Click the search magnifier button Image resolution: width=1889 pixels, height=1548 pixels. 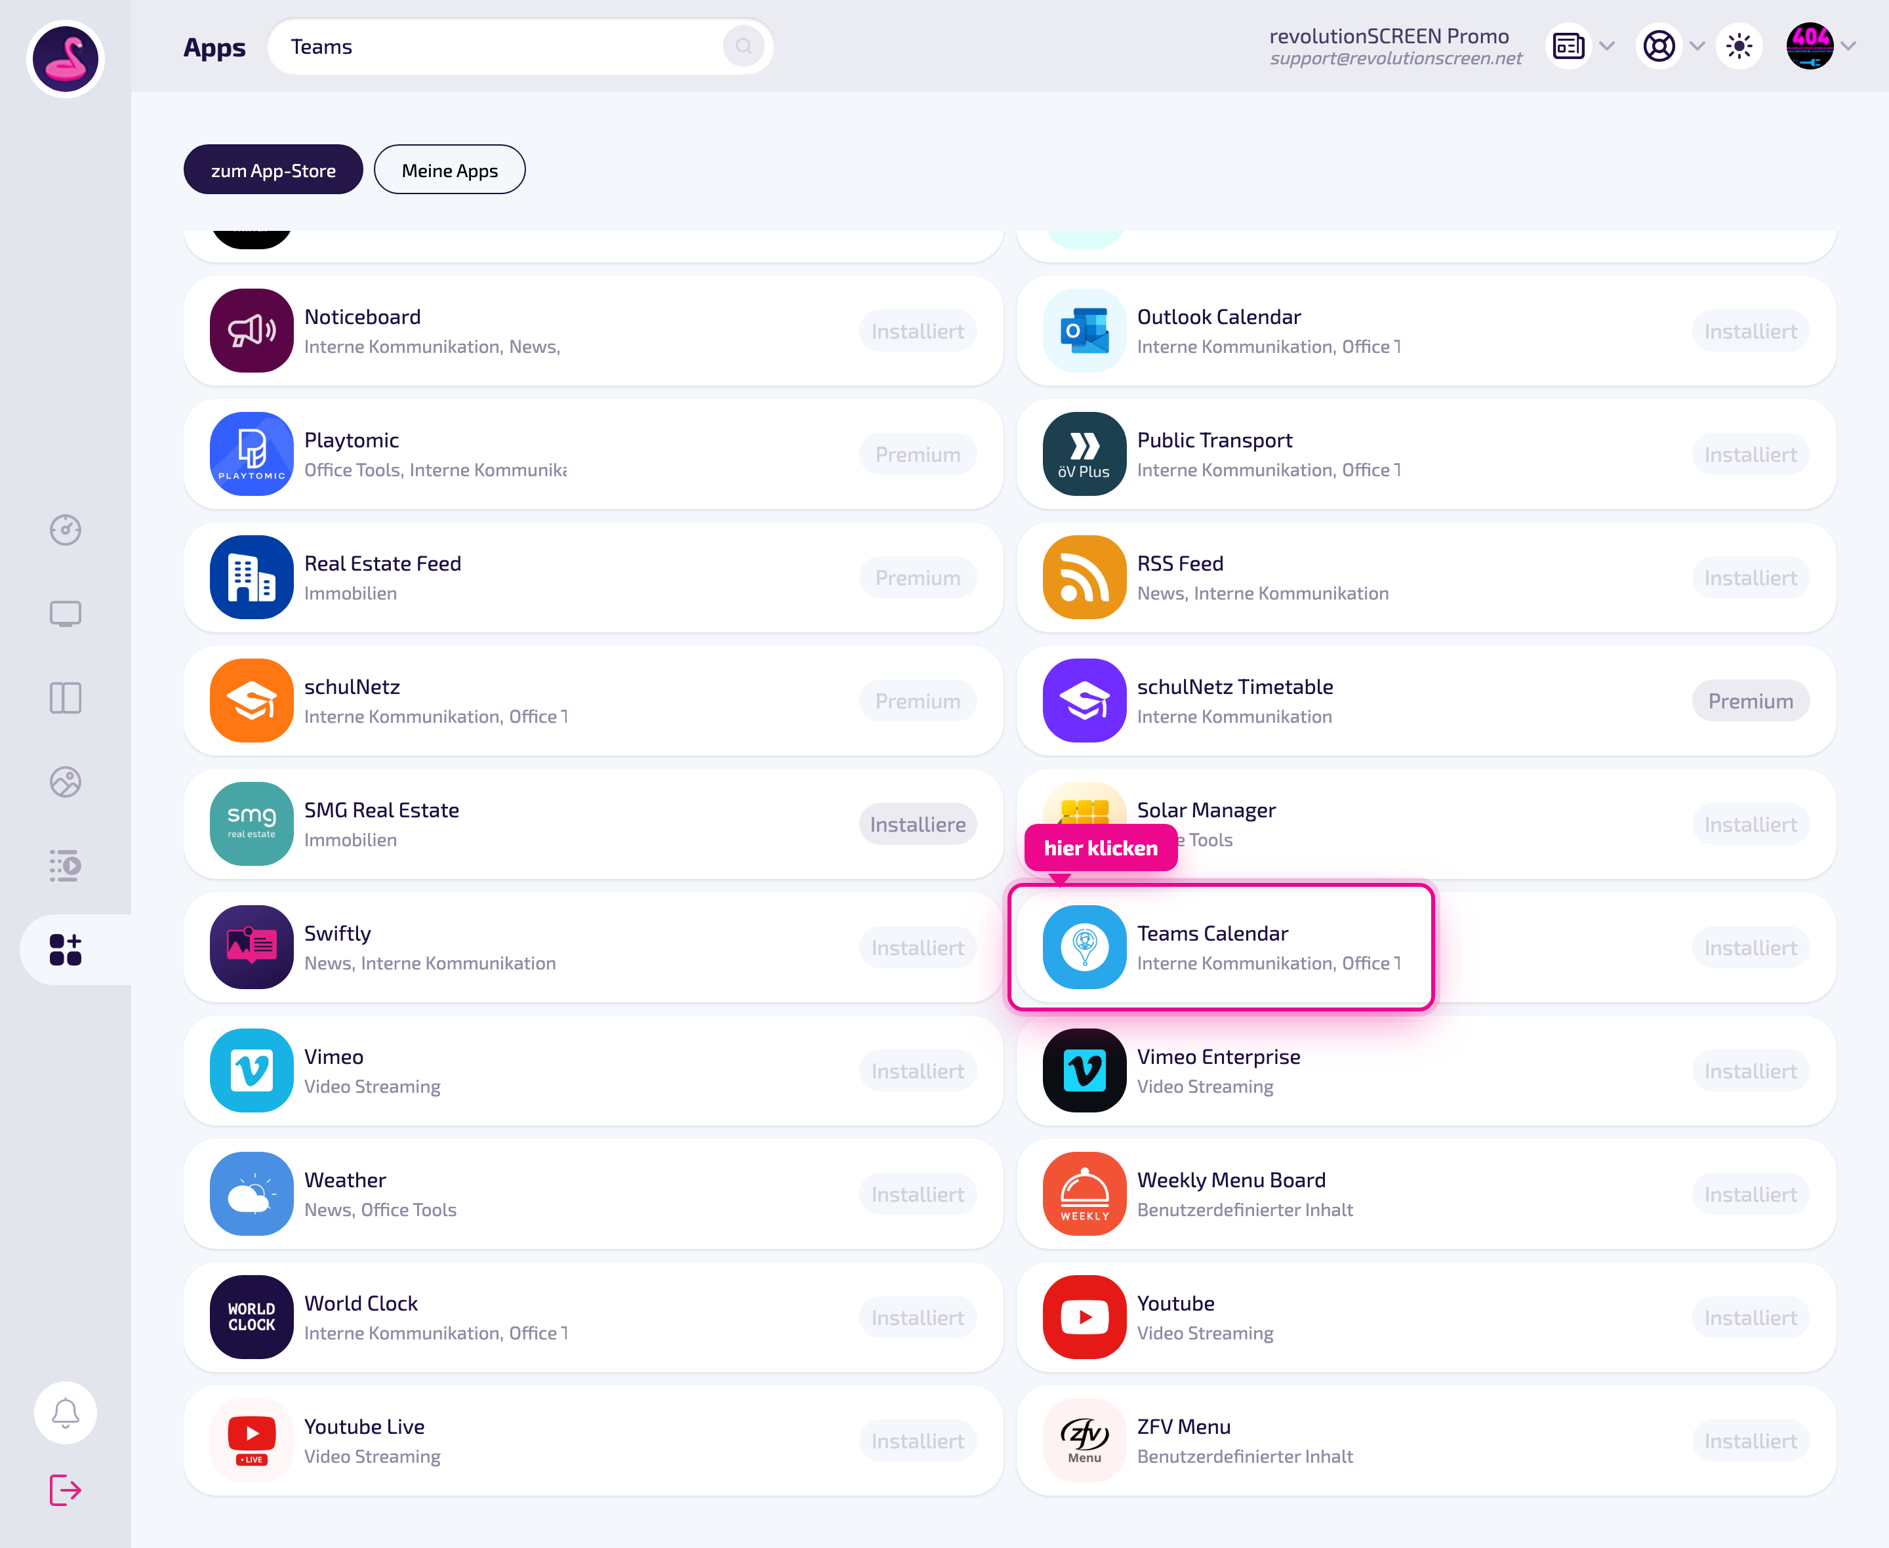744,47
